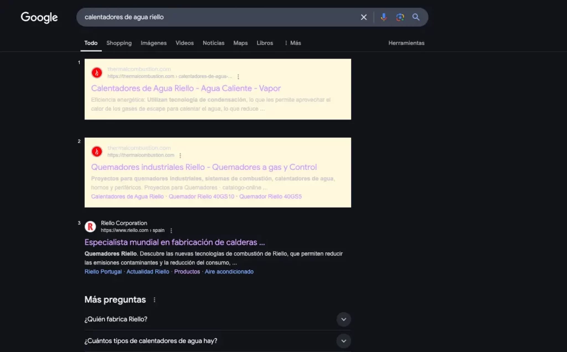Screen dimensions: 567x352
Task: Open the three-dot menu beside 'Más preguntas'
Action: click(x=154, y=300)
